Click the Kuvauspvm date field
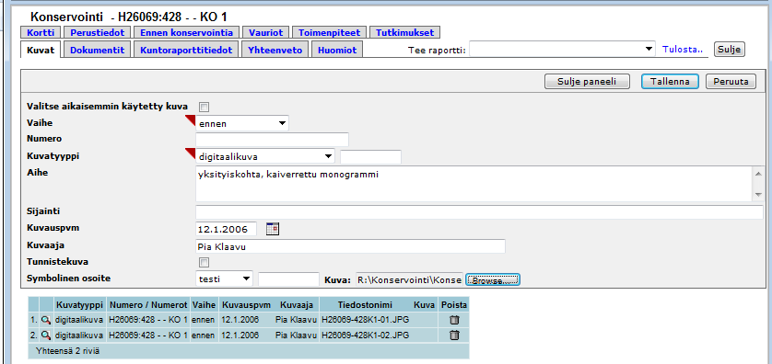 tap(227, 229)
